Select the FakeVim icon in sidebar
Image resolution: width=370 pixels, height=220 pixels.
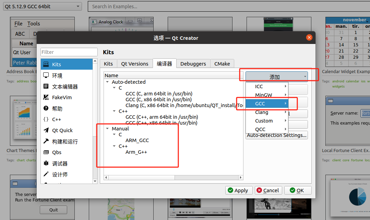(x=46, y=97)
